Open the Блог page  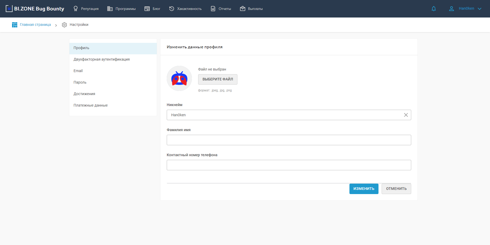[x=152, y=9]
